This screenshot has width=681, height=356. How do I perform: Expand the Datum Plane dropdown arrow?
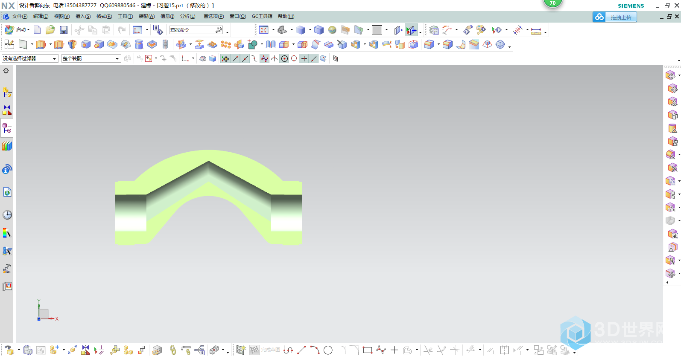pyautogui.click(x=32, y=44)
